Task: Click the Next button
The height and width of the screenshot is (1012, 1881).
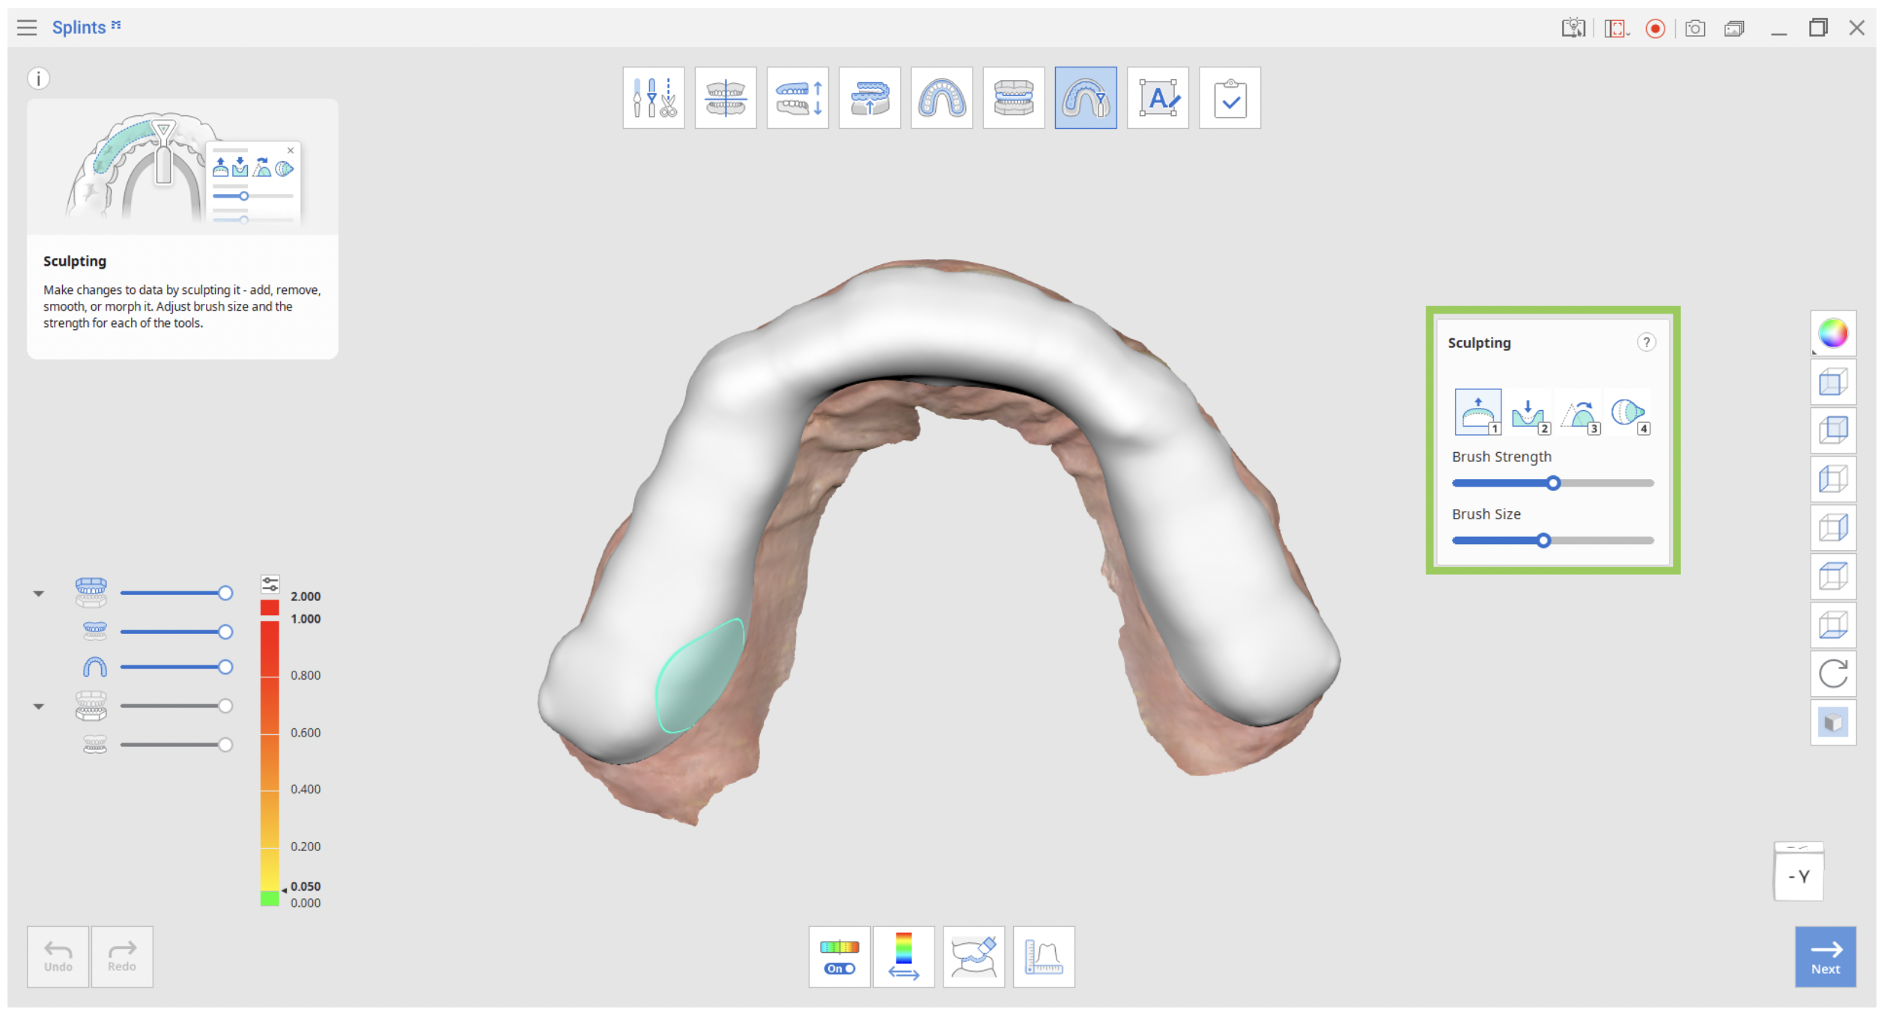Action: pyautogui.click(x=1825, y=957)
